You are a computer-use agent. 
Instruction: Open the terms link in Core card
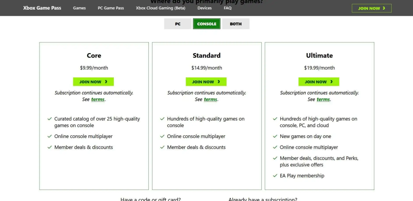(x=98, y=99)
